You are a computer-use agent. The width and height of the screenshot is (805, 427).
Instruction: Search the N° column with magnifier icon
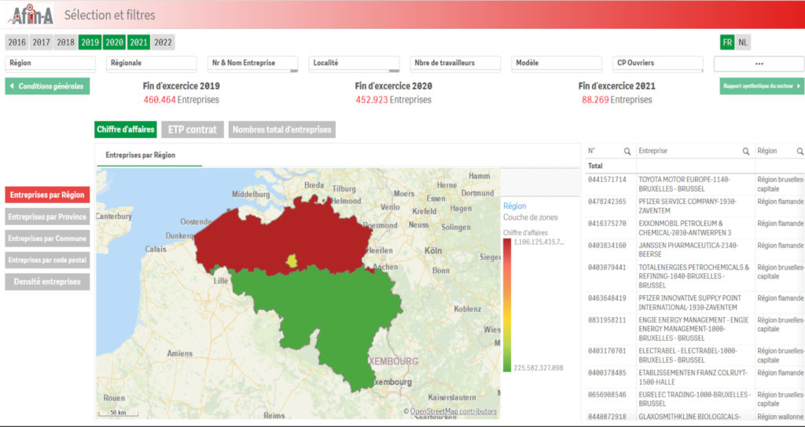click(627, 151)
